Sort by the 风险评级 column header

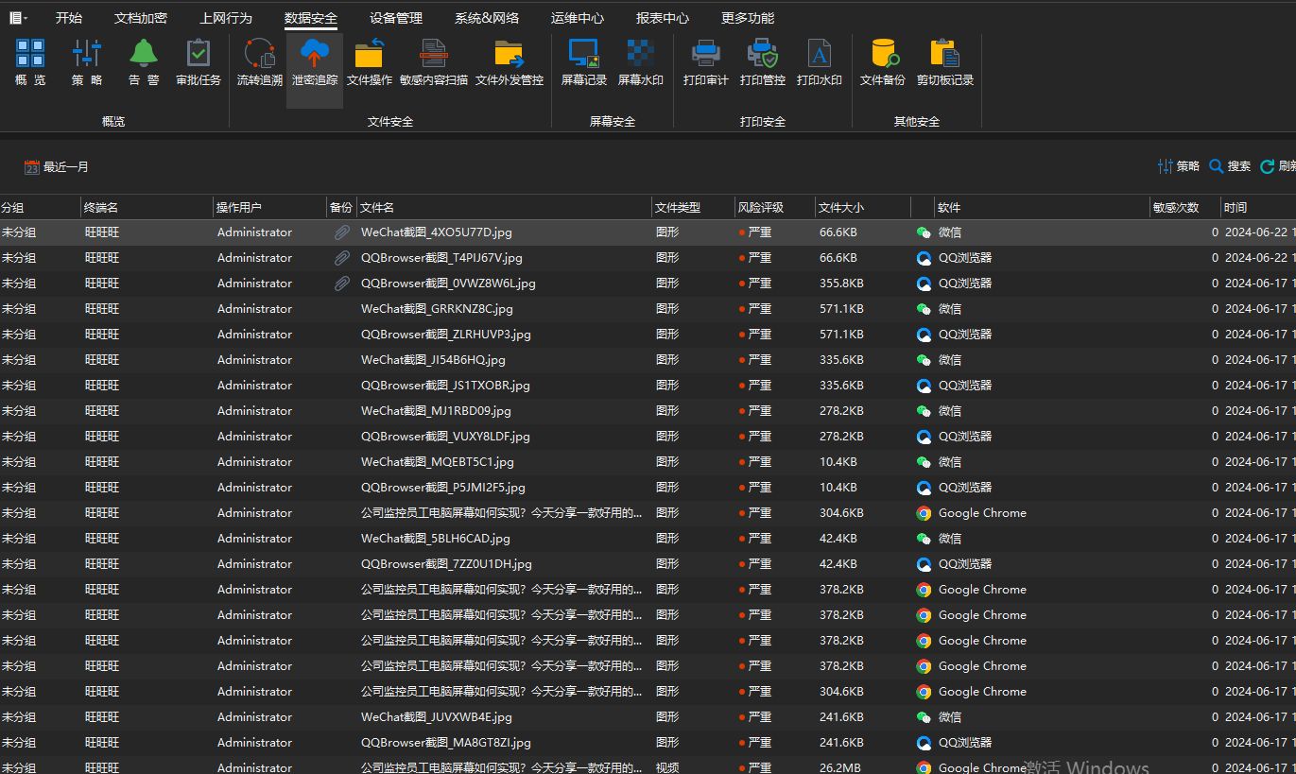click(x=774, y=208)
